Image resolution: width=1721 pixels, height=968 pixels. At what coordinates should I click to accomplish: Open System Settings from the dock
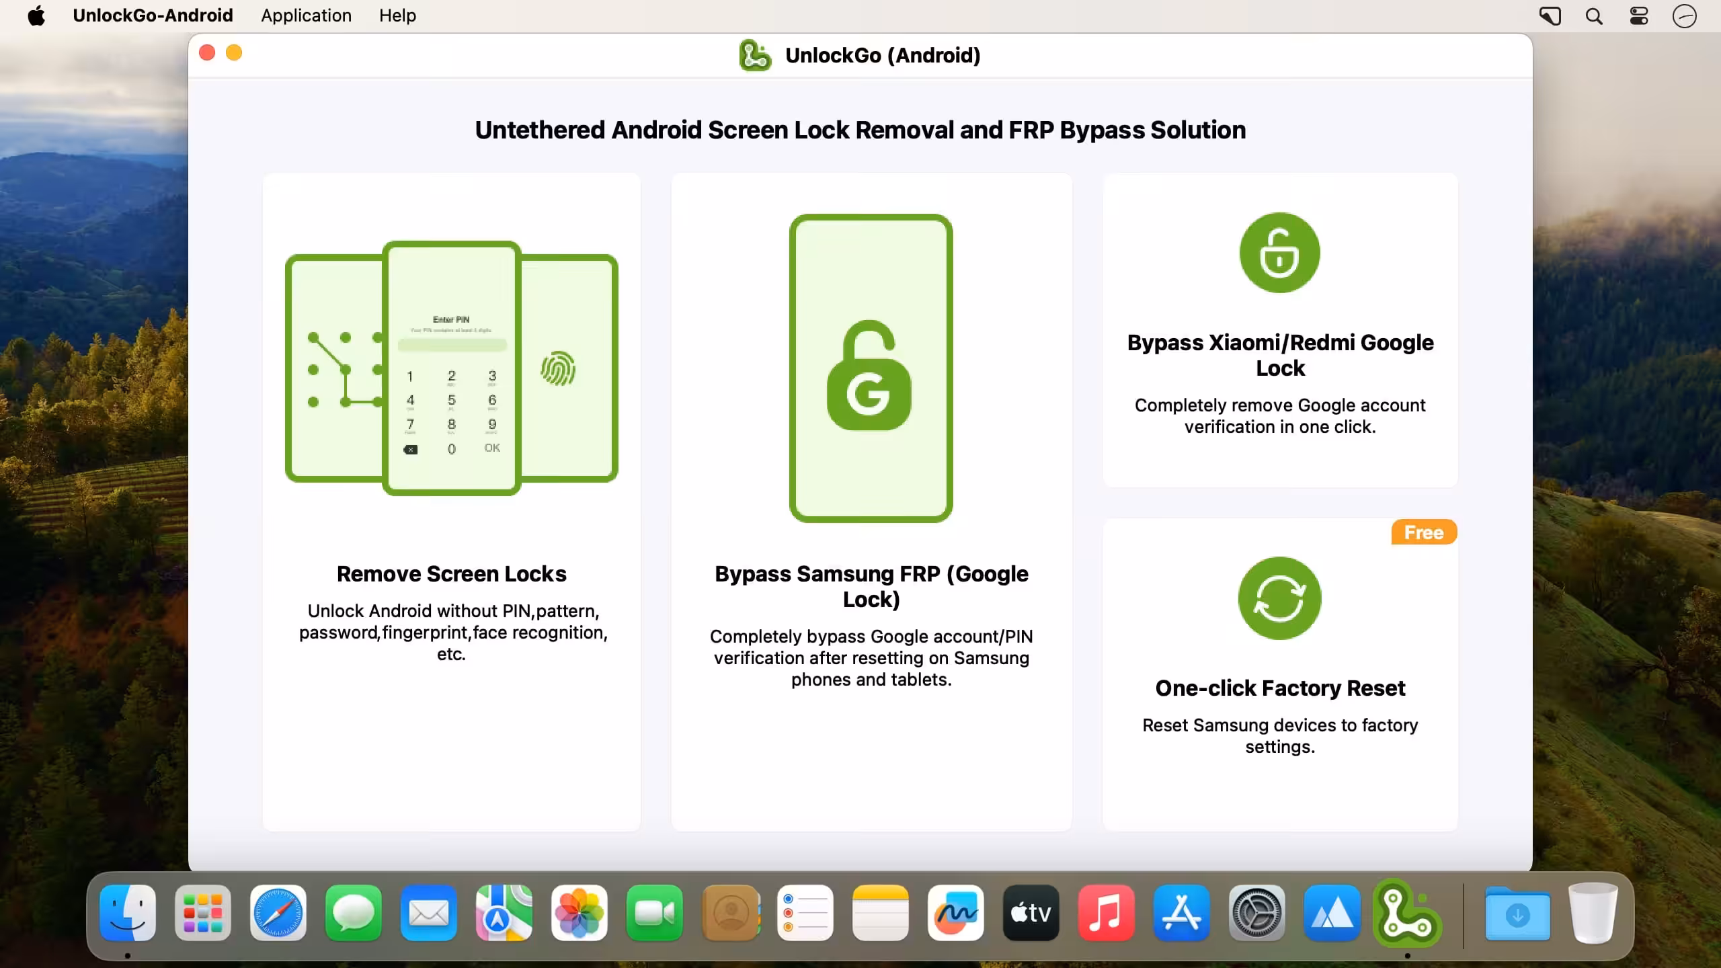[1257, 913]
